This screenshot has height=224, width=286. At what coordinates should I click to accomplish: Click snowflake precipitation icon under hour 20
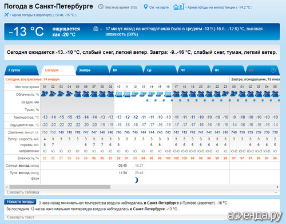(205, 100)
